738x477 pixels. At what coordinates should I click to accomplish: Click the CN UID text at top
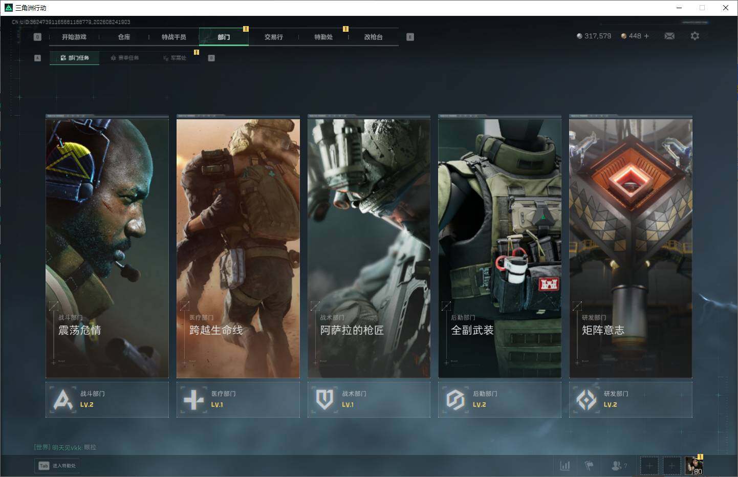71,22
